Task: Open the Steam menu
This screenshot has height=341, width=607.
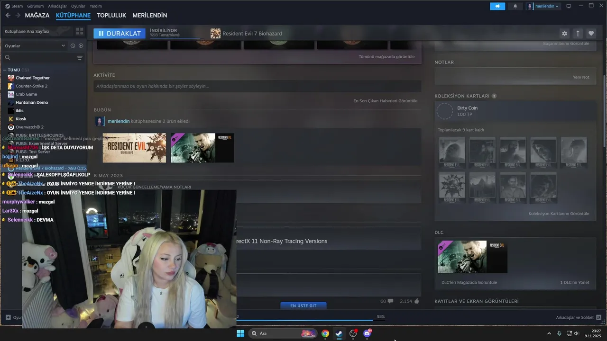Action: click(17, 6)
